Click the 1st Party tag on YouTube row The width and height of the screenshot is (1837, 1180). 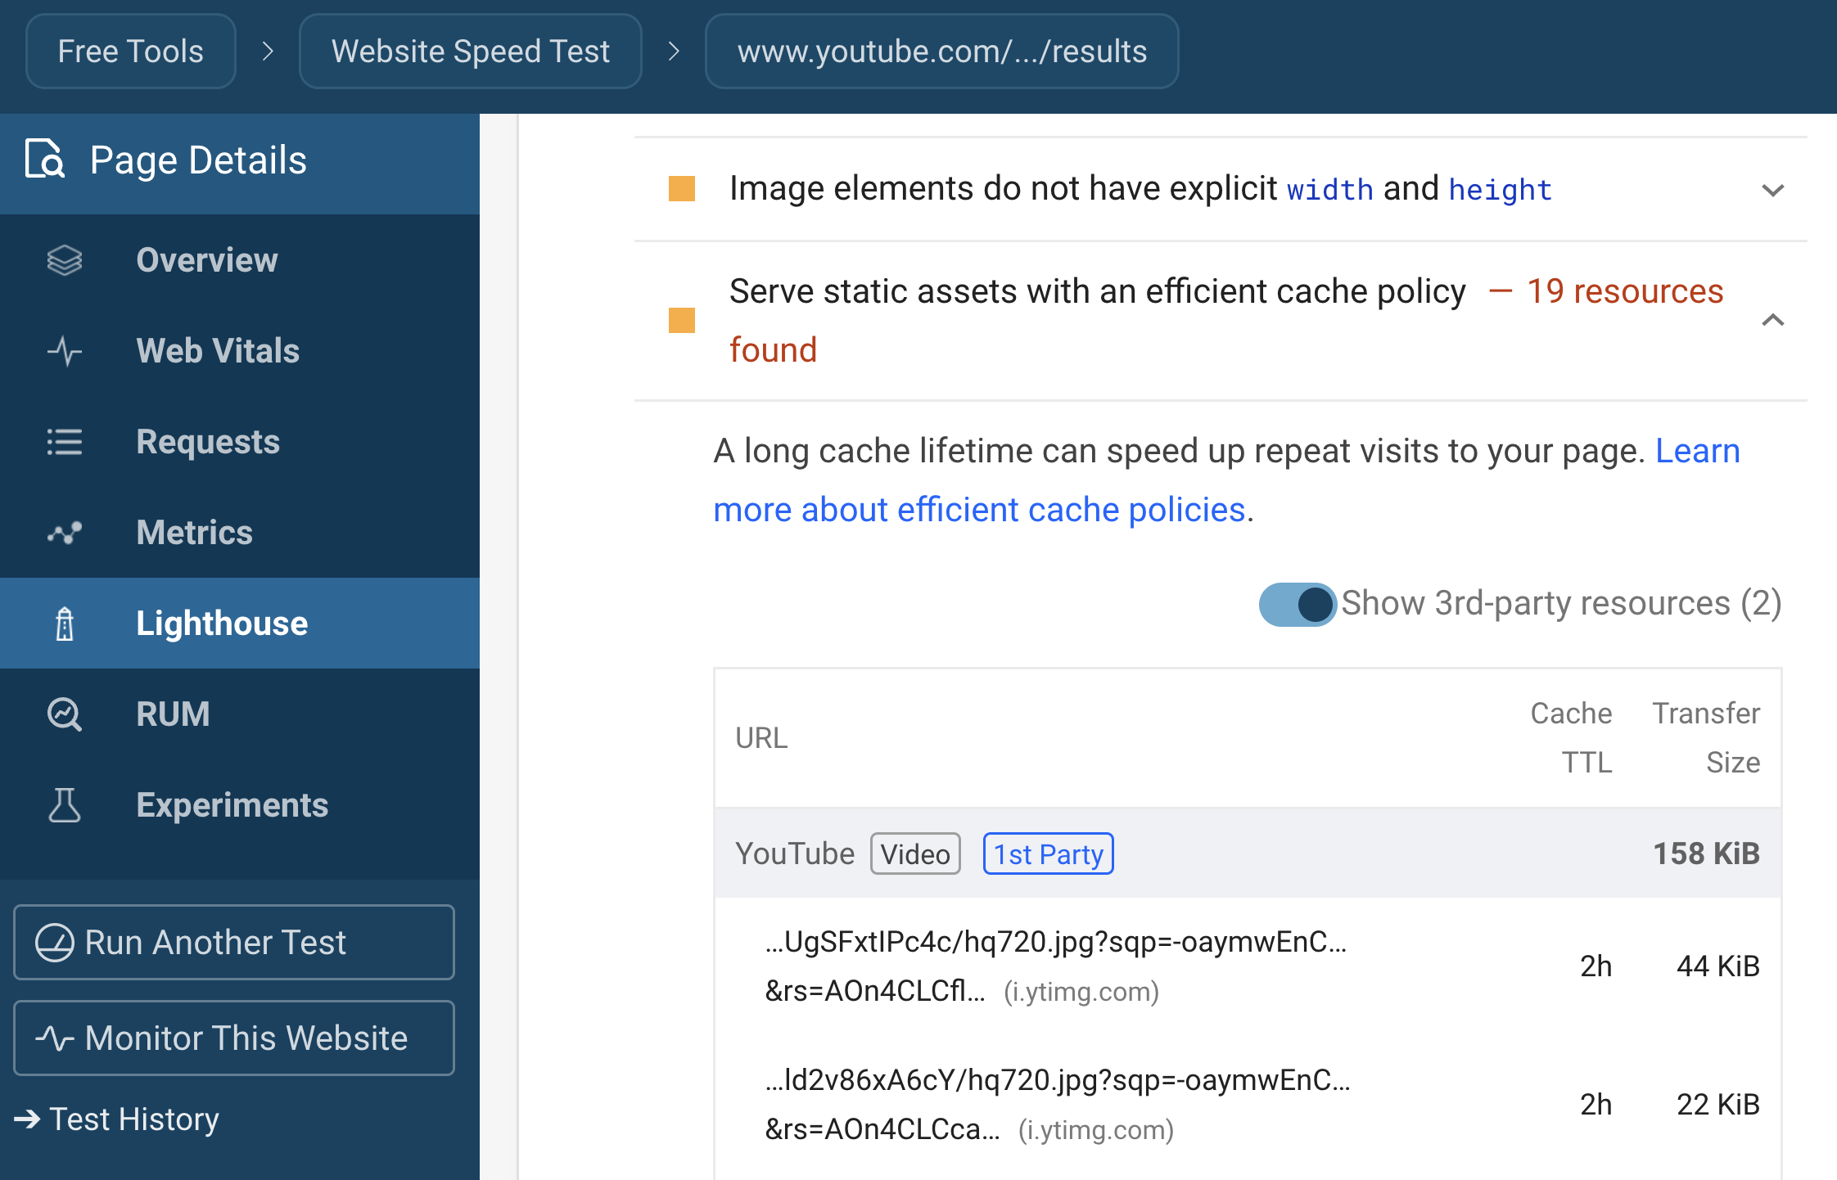(1049, 852)
